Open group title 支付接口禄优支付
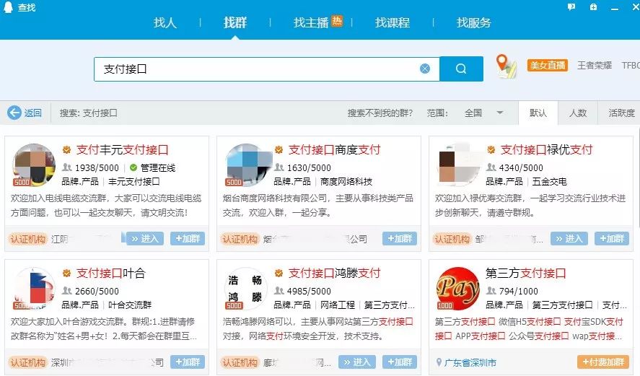This screenshot has width=640, height=376. click(x=546, y=150)
